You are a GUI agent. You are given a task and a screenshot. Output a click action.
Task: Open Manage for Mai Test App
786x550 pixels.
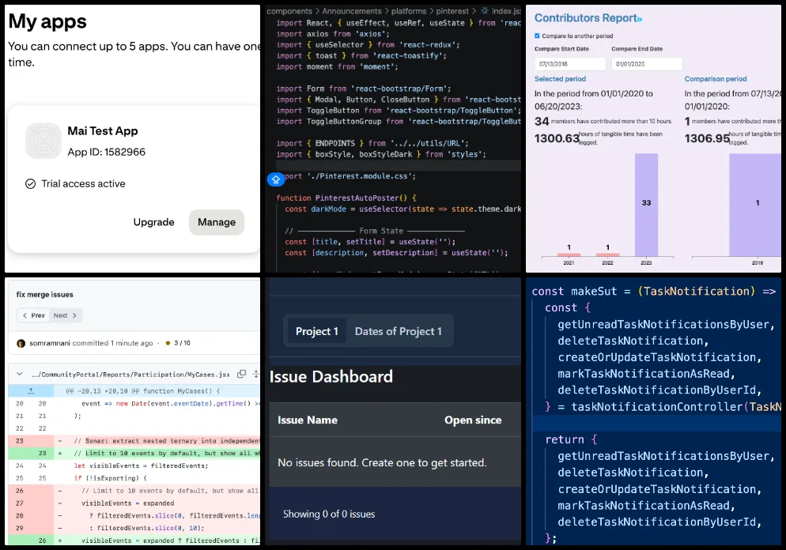[217, 222]
